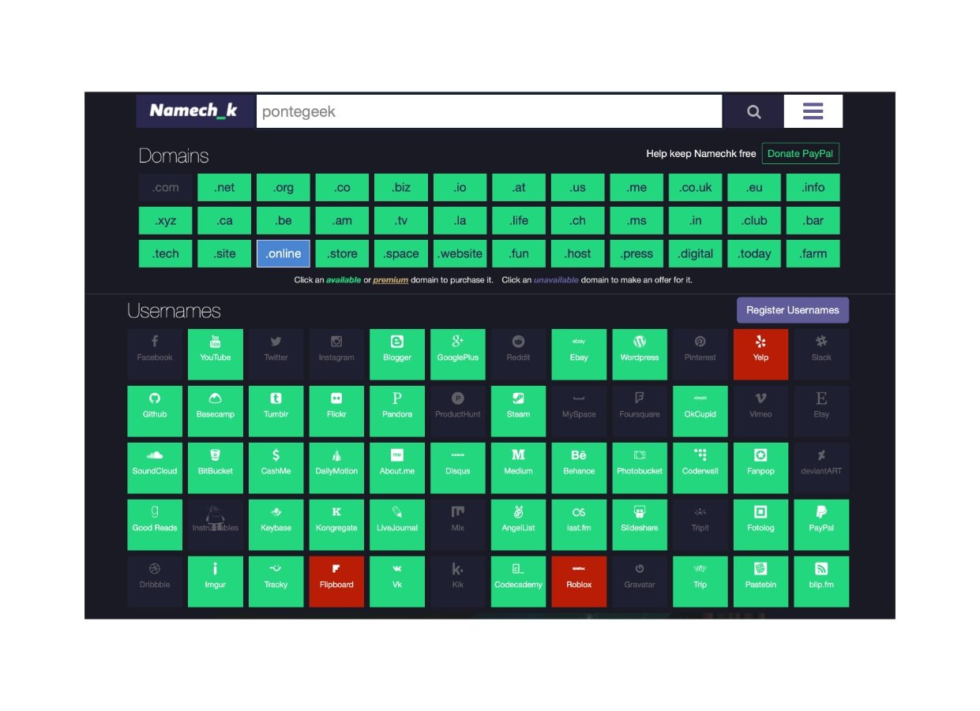Select the OkCupid tile
Viewport: 980px width, 711px height.
click(700, 412)
